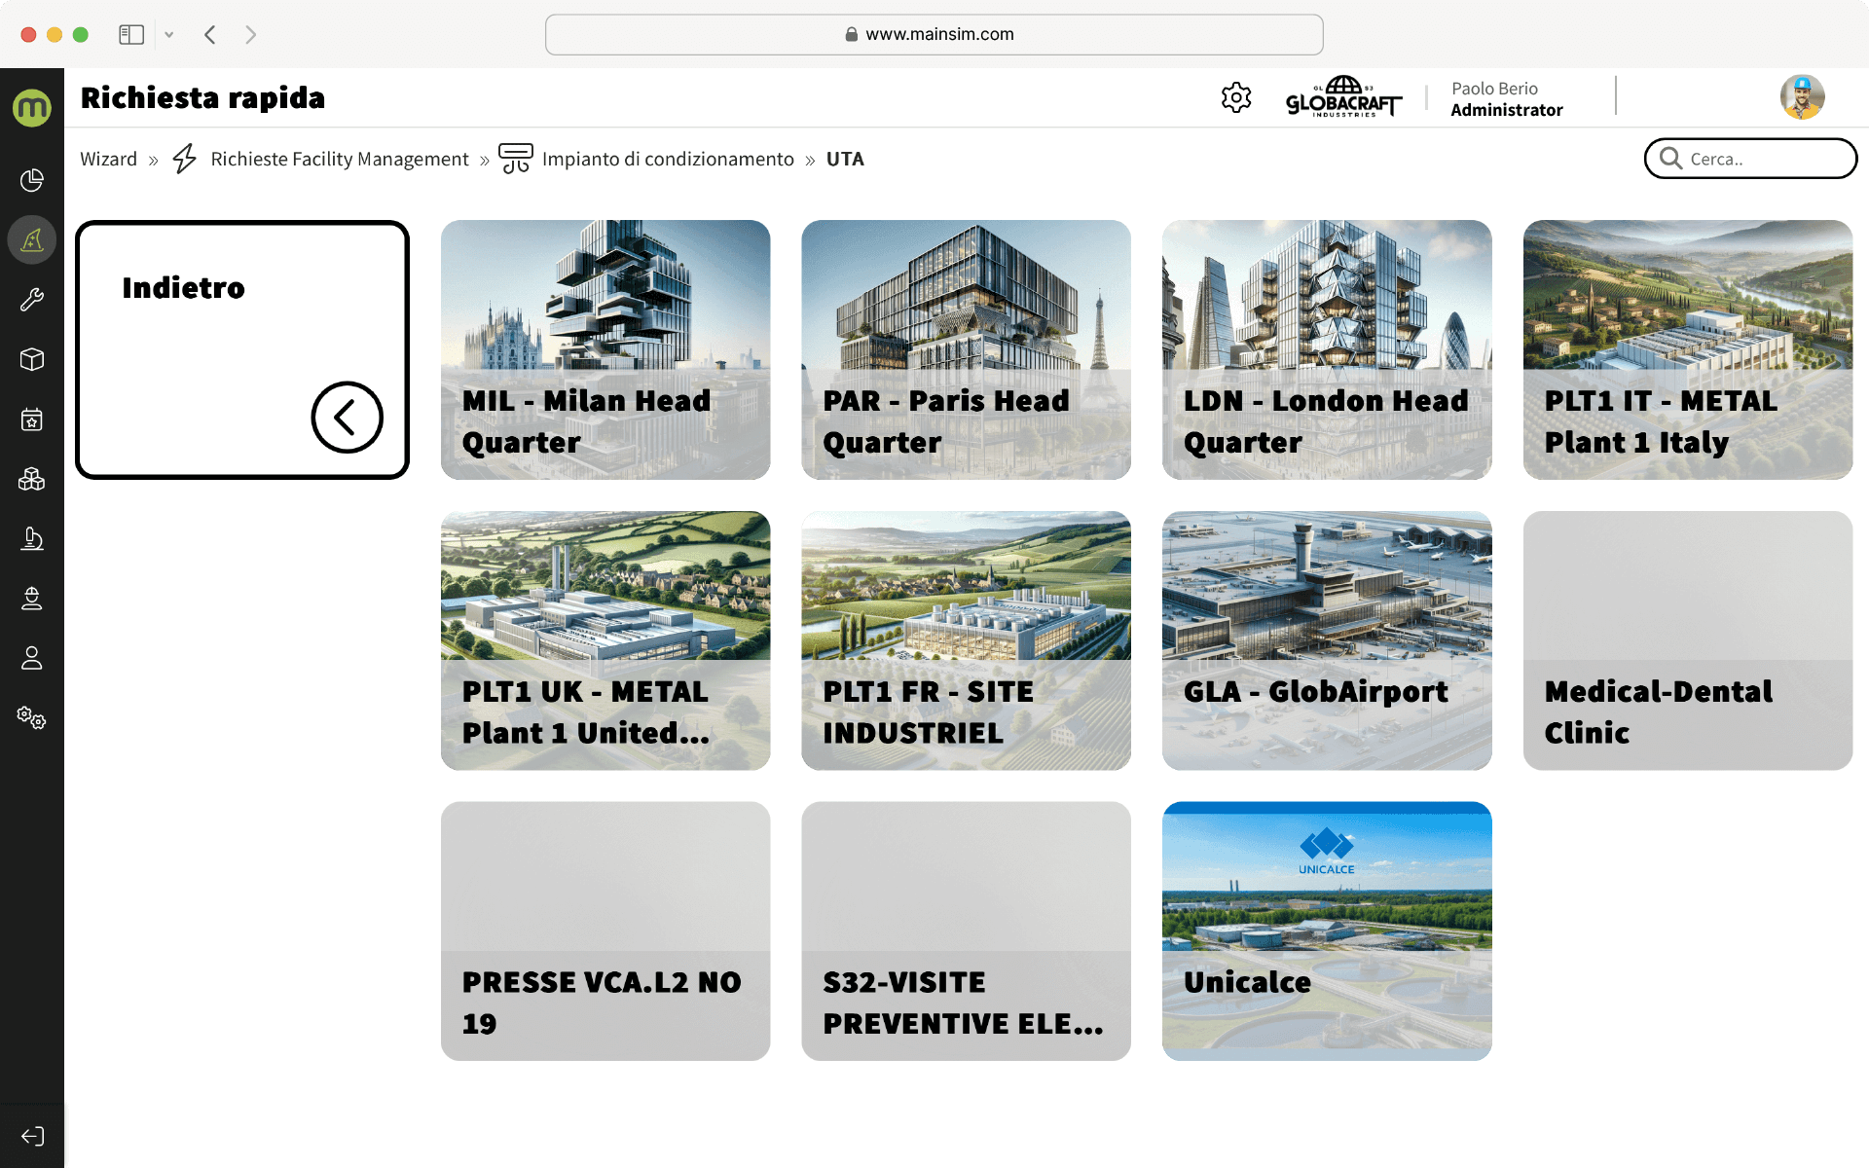Expand the browser sidebar dropdown chevron

[x=169, y=35]
